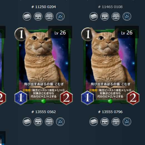Click the silver ingot icon under #11250 0204

(x=27, y=16)
